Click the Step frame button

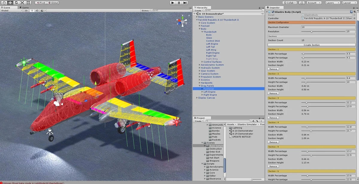(x=185, y=3)
